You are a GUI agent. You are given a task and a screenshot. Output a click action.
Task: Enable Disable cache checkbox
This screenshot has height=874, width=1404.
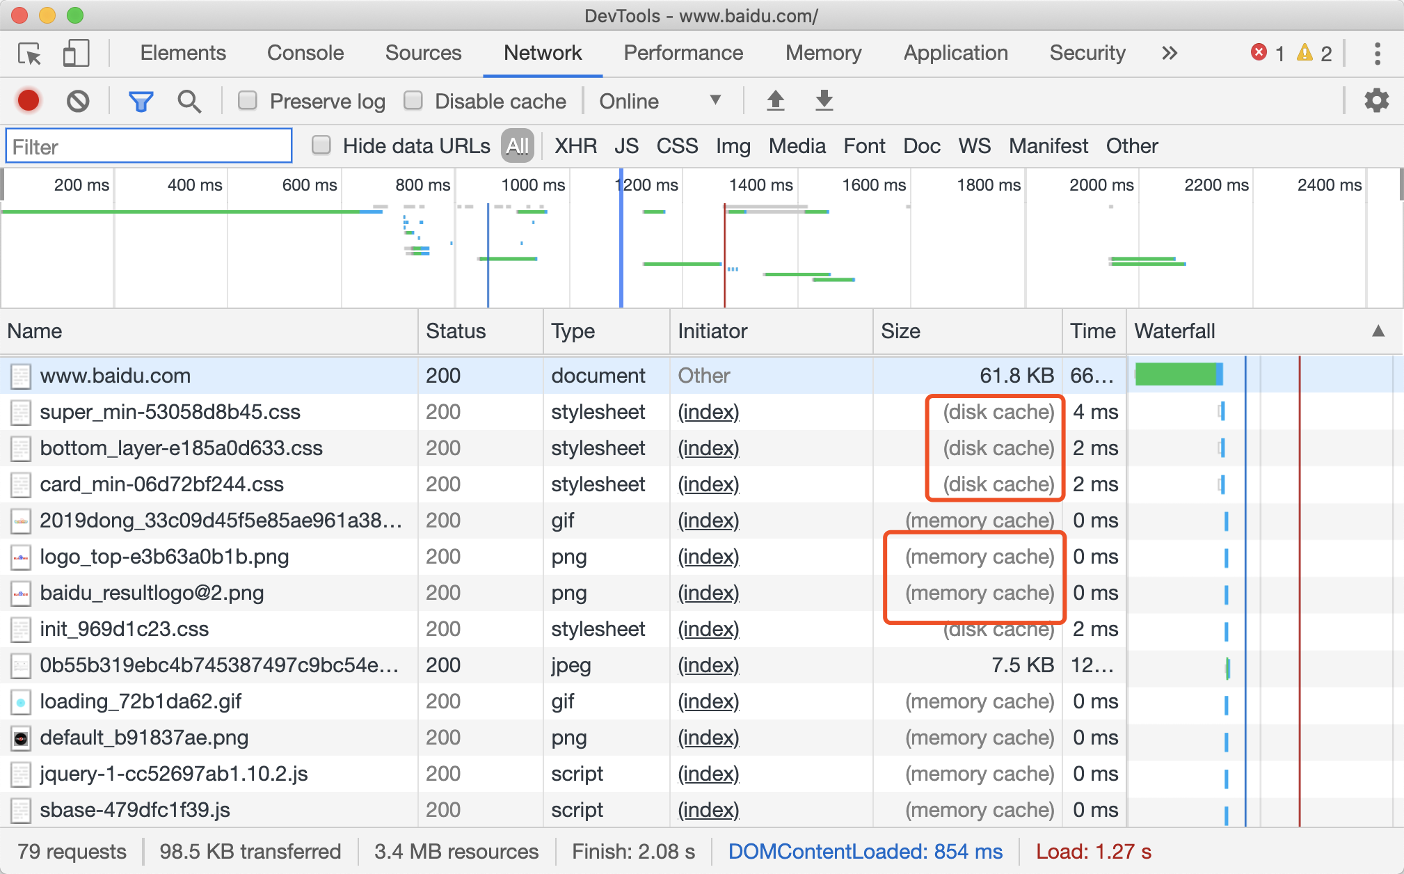(x=414, y=100)
